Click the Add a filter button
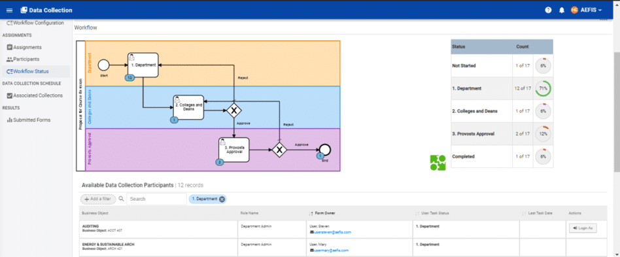This screenshot has width=620, height=257. tap(98, 199)
